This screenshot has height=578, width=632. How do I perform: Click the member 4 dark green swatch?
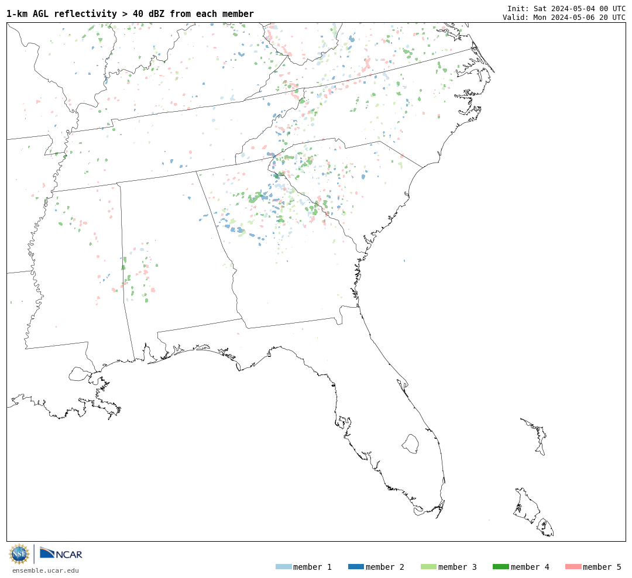[500, 567]
